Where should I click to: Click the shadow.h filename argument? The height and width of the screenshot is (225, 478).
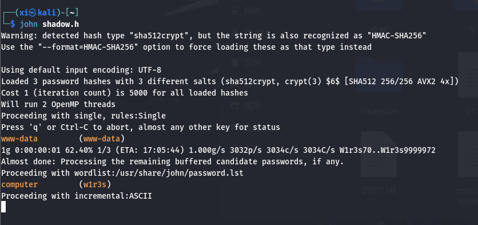pos(61,24)
